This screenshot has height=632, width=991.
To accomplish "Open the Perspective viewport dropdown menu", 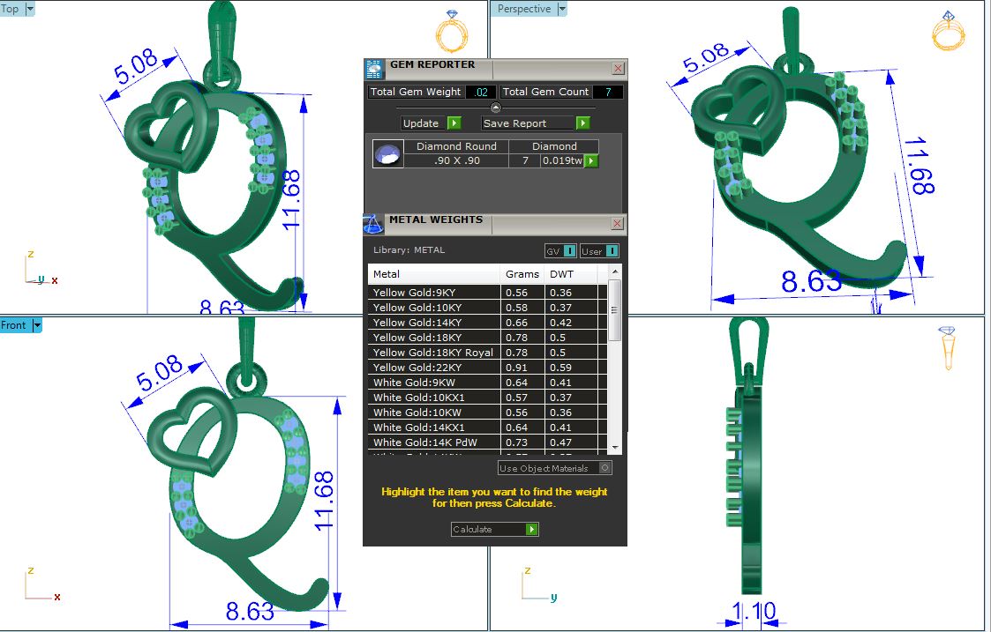I will [x=561, y=9].
